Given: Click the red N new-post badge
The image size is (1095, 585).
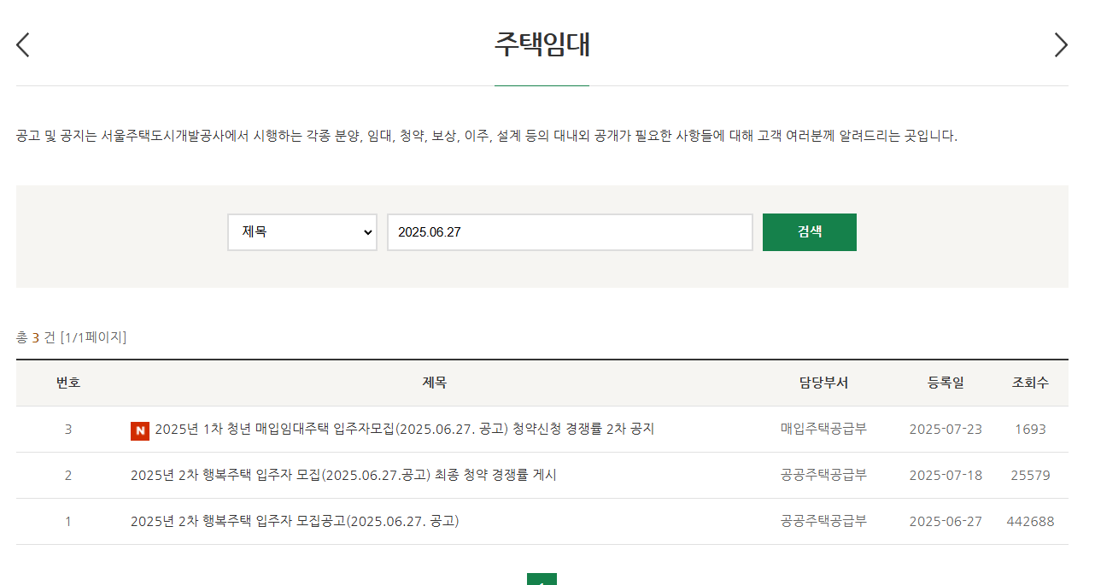Looking at the screenshot, I should click(x=140, y=430).
